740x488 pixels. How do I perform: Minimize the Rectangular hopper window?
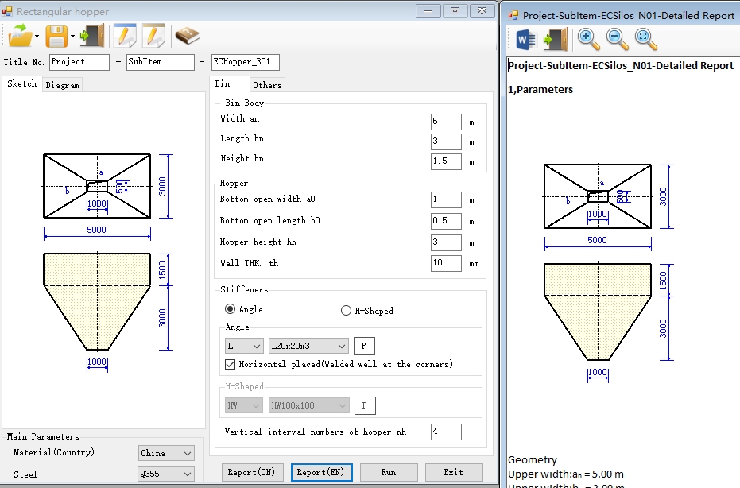tap(428, 11)
